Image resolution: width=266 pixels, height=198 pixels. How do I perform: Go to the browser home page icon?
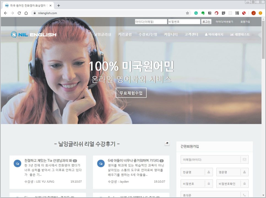click(x=26, y=13)
